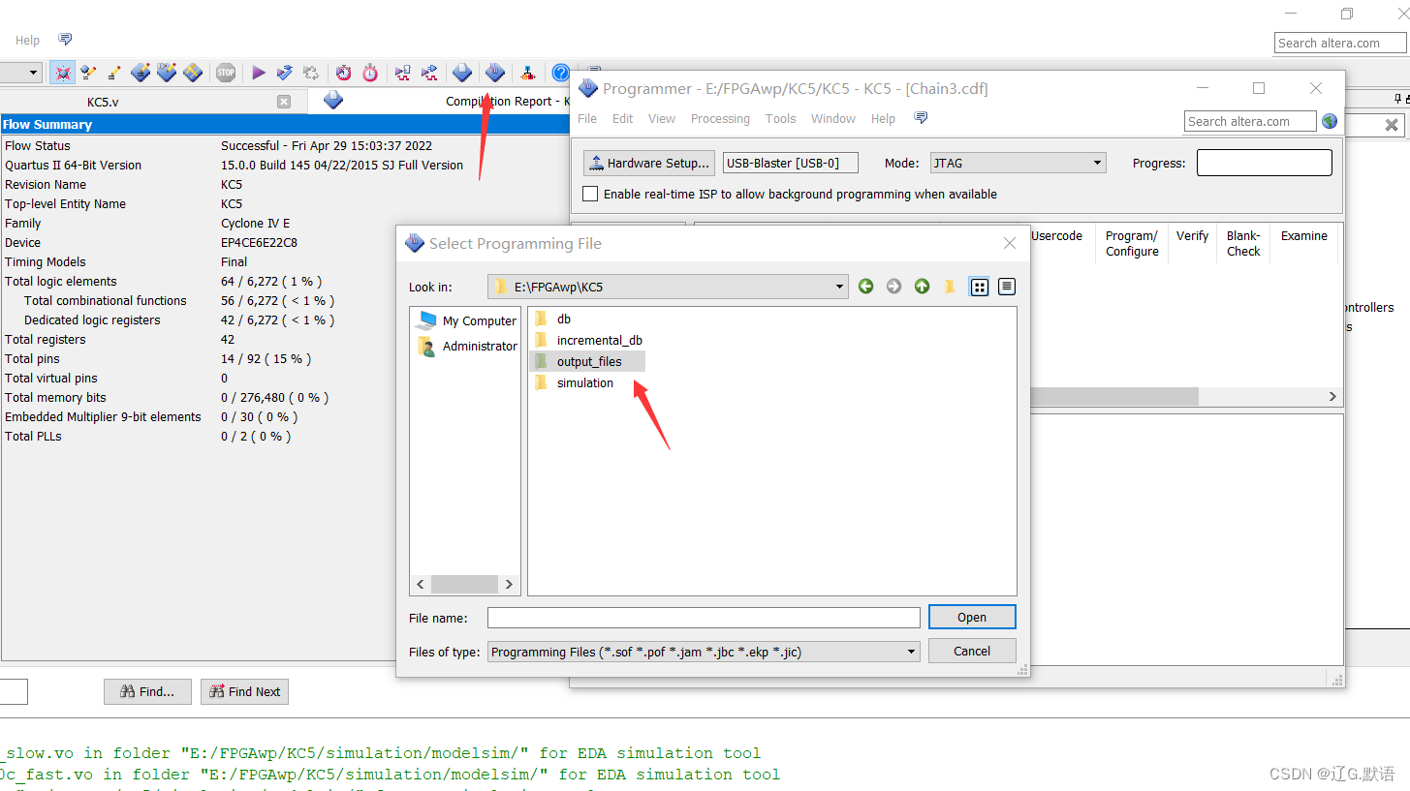
Task: Click the recycle-arrows toolbar icon
Action: coord(311,73)
